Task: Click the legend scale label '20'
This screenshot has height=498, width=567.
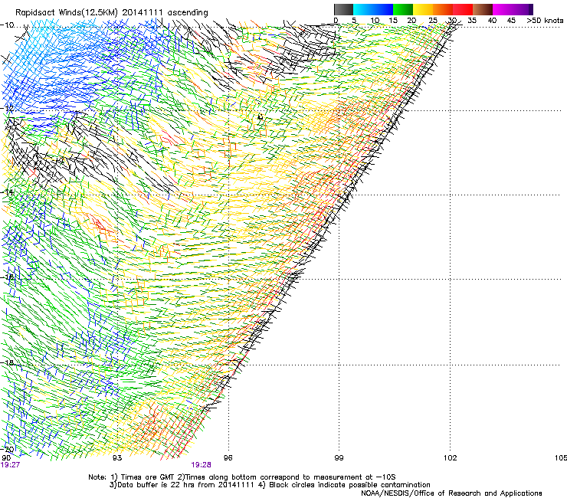Action: tap(411, 21)
